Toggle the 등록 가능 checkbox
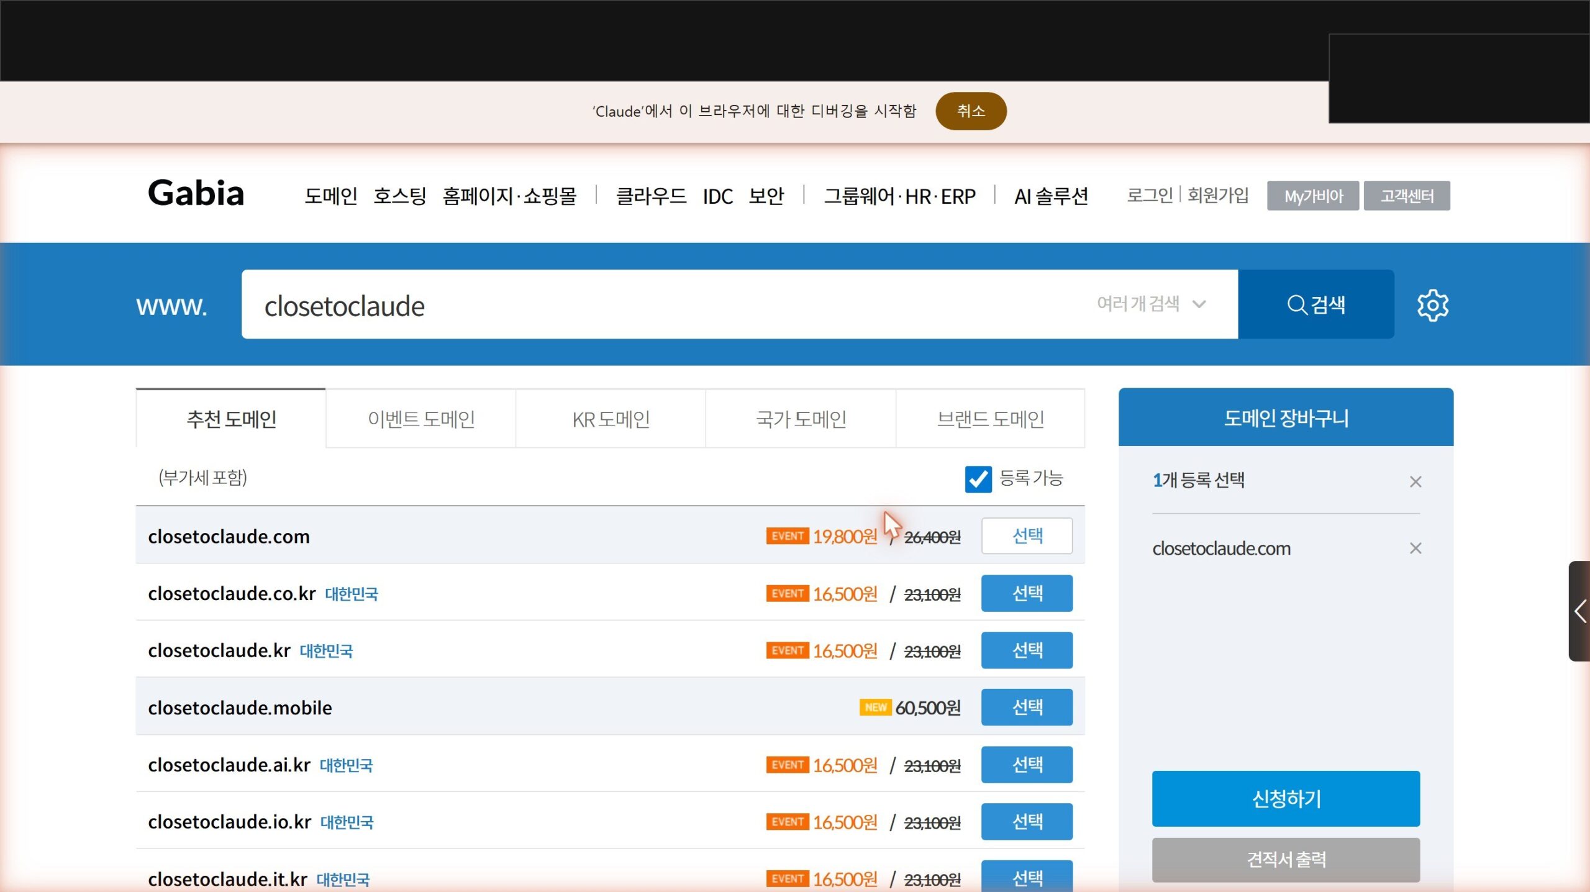The height and width of the screenshot is (892, 1590). click(978, 479)
